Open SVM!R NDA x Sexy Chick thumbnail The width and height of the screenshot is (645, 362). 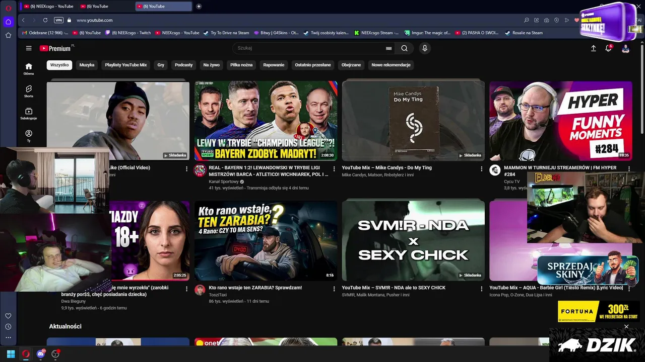(413, 241)
